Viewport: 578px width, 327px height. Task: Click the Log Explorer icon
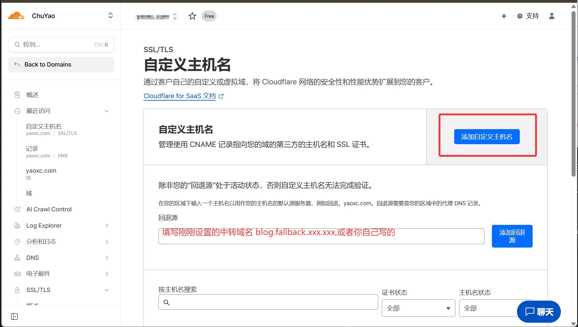17,225
